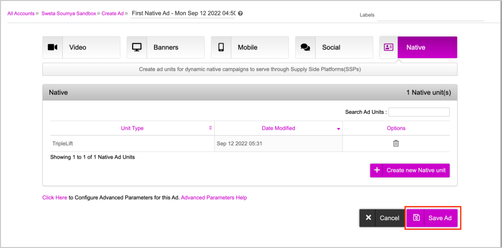Click the plus icon for new Native unit

377,170
